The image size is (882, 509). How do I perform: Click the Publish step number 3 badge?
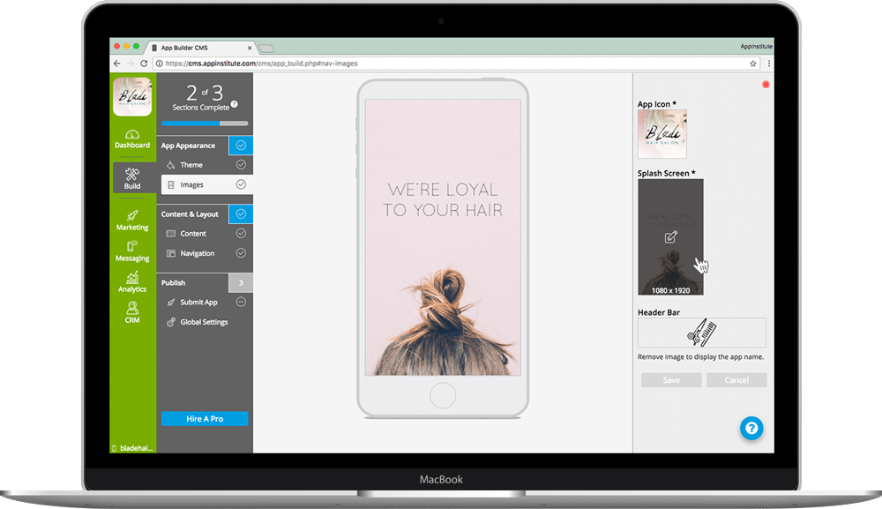(x=241, y=282)
